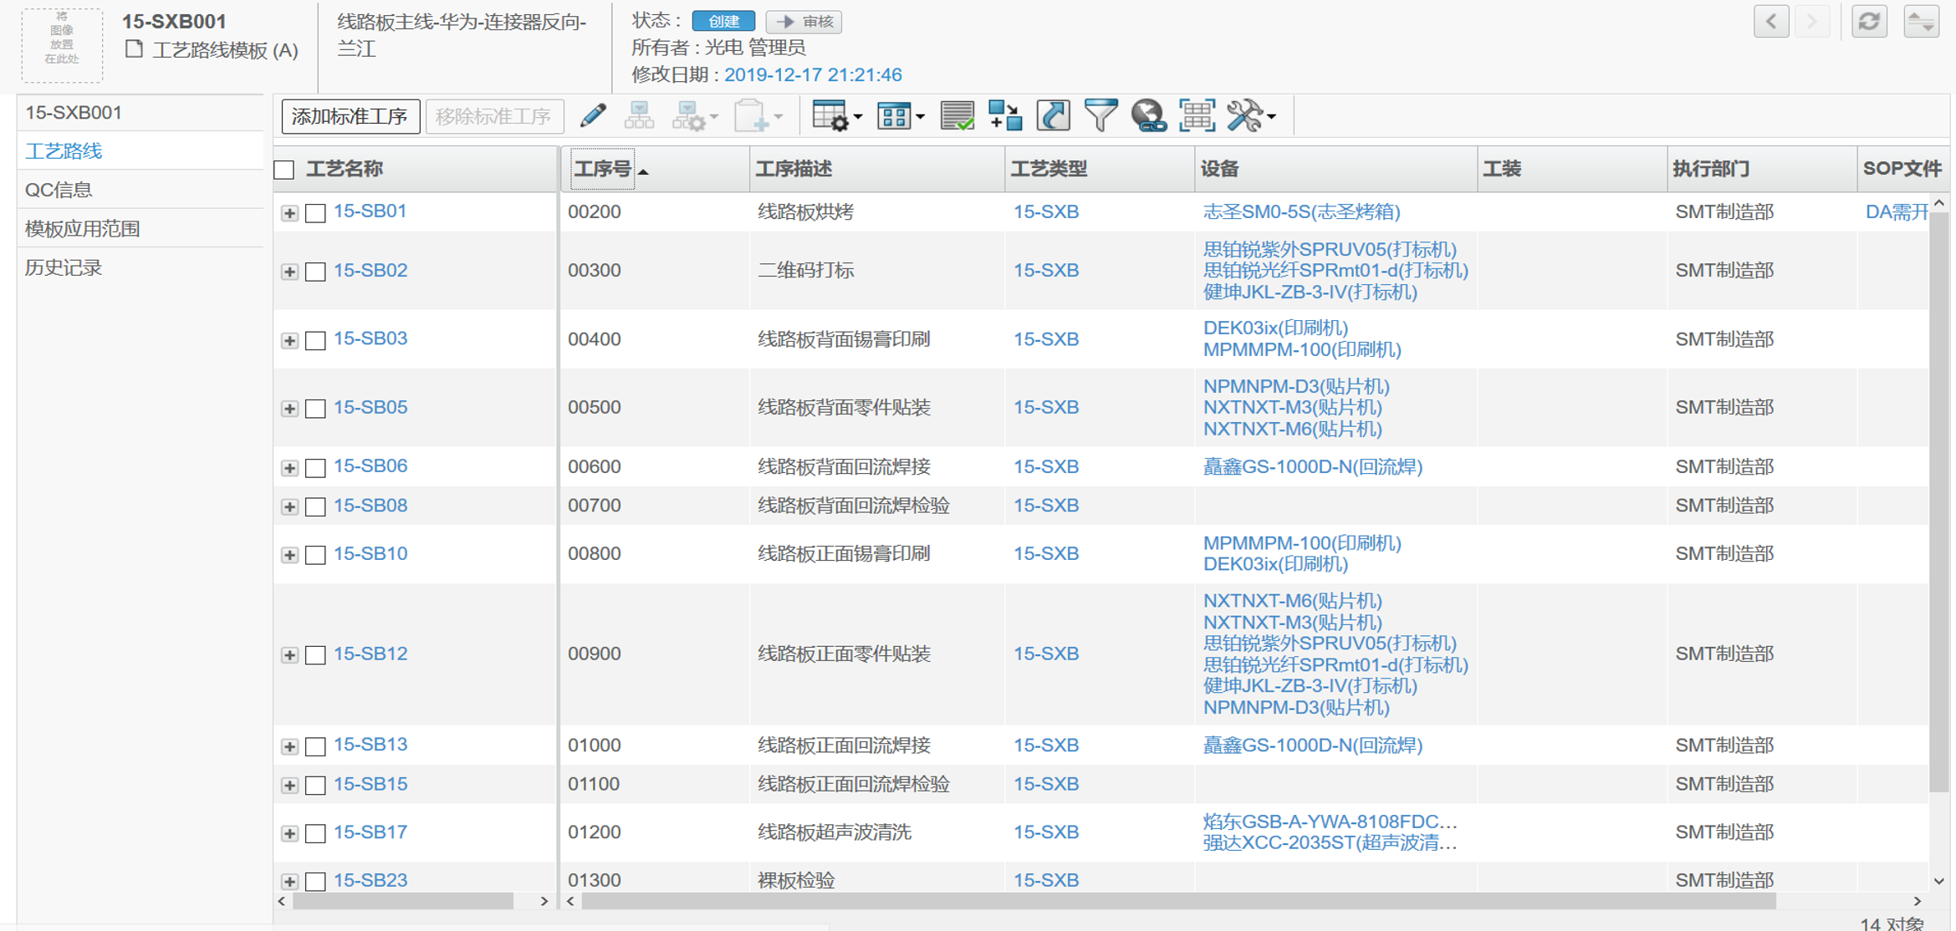Check the box for 15-SB01 row
This screenshot has height=931, width=1956.
(x=315, y=213)
